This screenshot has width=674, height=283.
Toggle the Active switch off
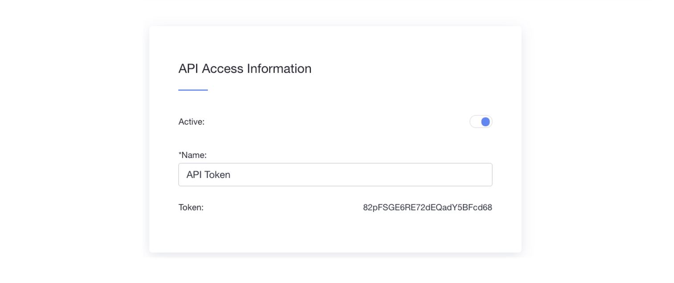[x=481, y=121]
